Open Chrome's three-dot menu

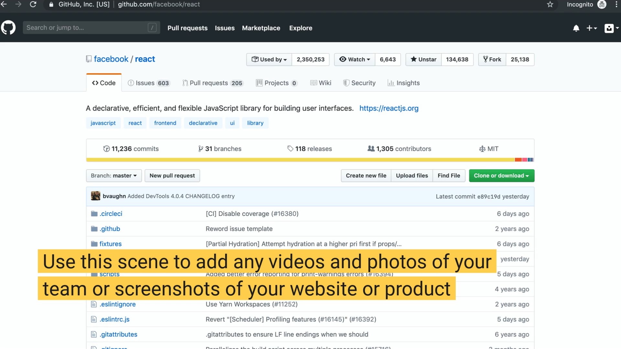(x=616, y=5)
